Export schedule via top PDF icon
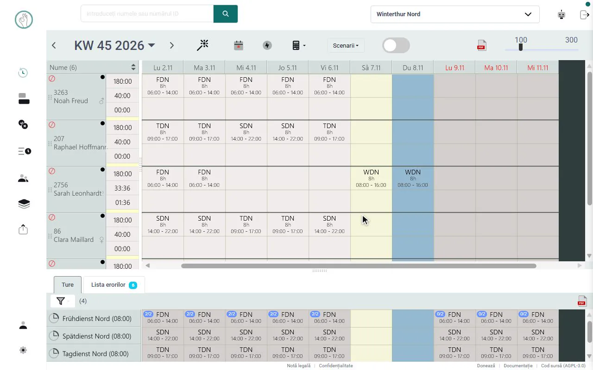This screenshot has width=593, height=370. (x=481, y=45)
